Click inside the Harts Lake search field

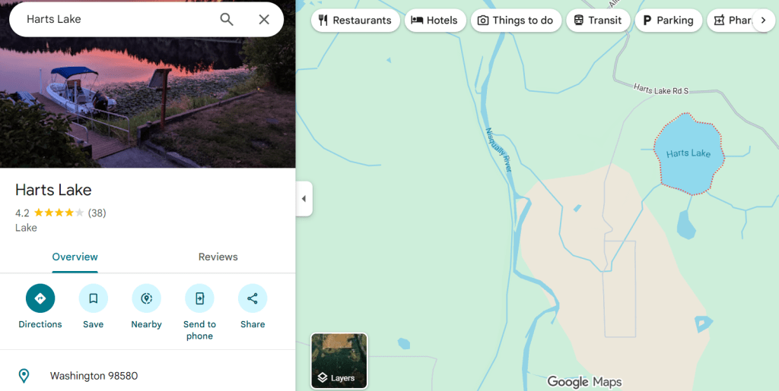(x=114, y=20)
